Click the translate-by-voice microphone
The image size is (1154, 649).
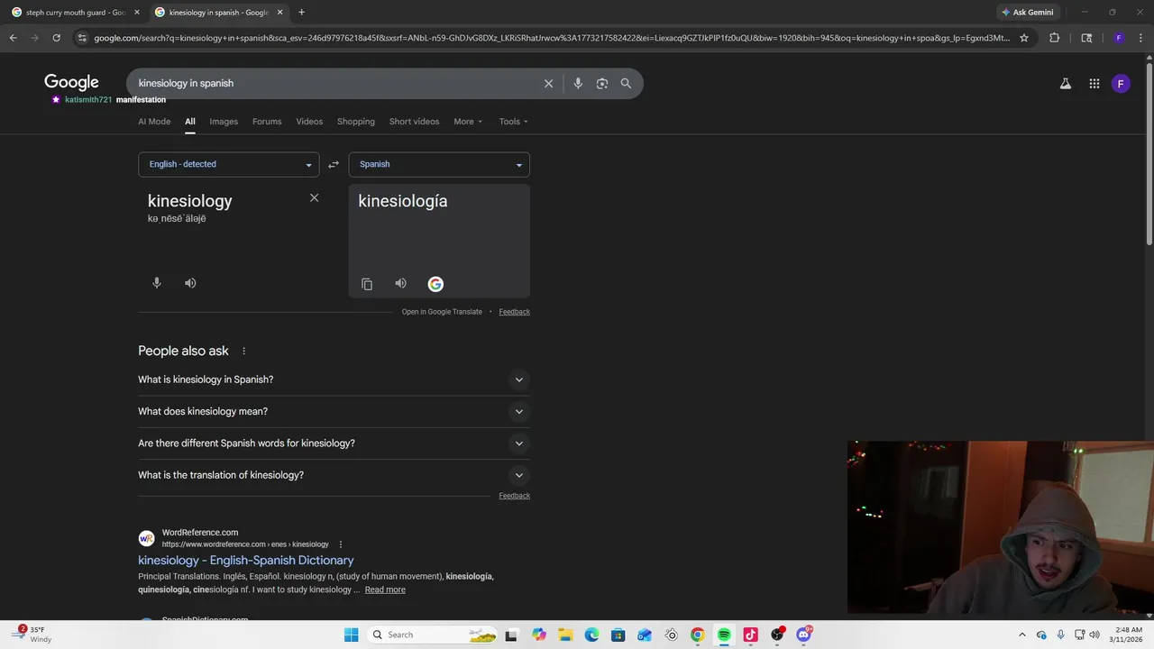pos(157,283)
